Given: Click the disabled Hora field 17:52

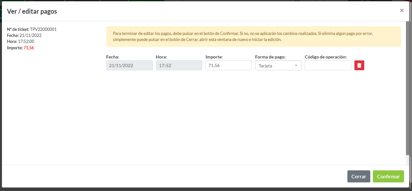Looking at the screenshot, I should coord(179,65).
